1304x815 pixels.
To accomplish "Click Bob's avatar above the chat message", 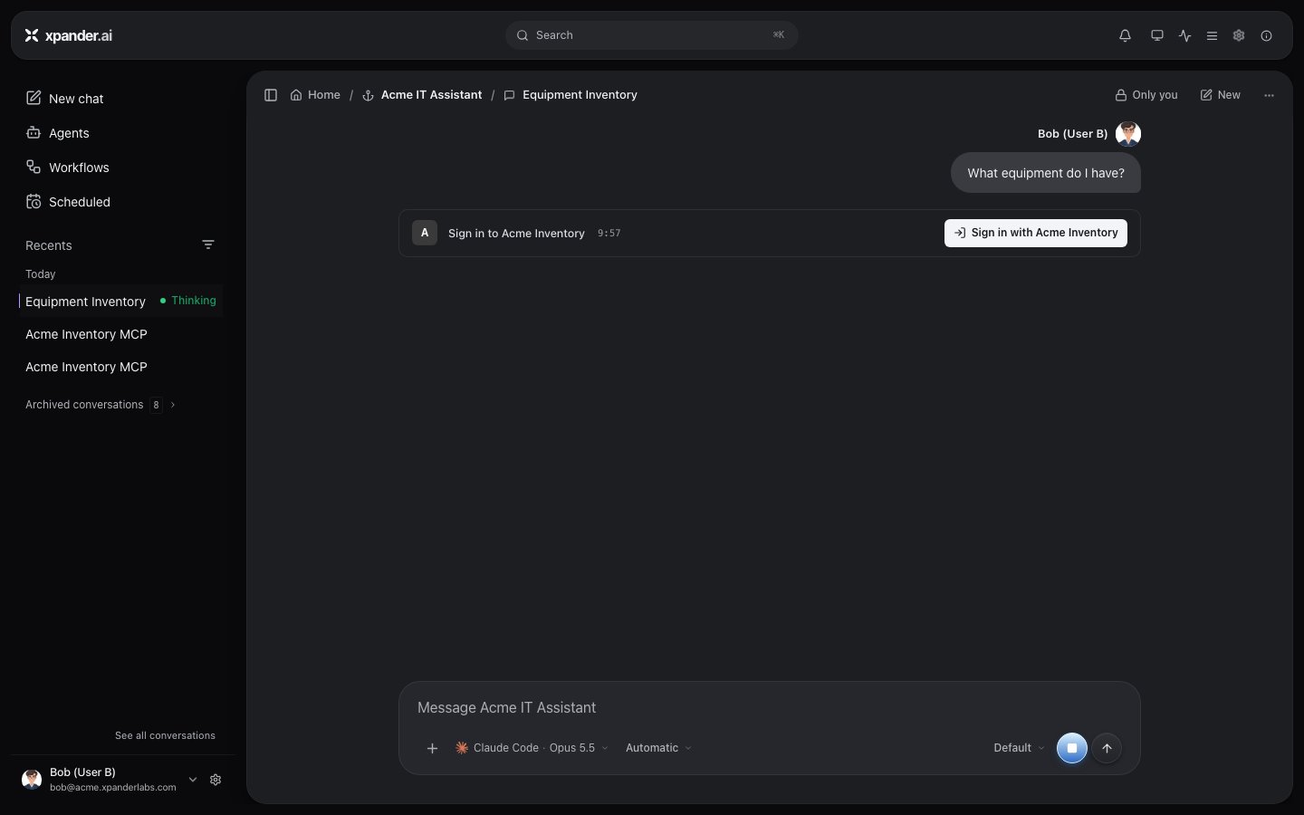I will [1128, 134].
